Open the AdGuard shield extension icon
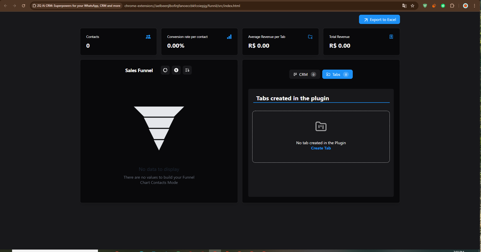The height and width of the screenshot is (252, 481). 425,5
